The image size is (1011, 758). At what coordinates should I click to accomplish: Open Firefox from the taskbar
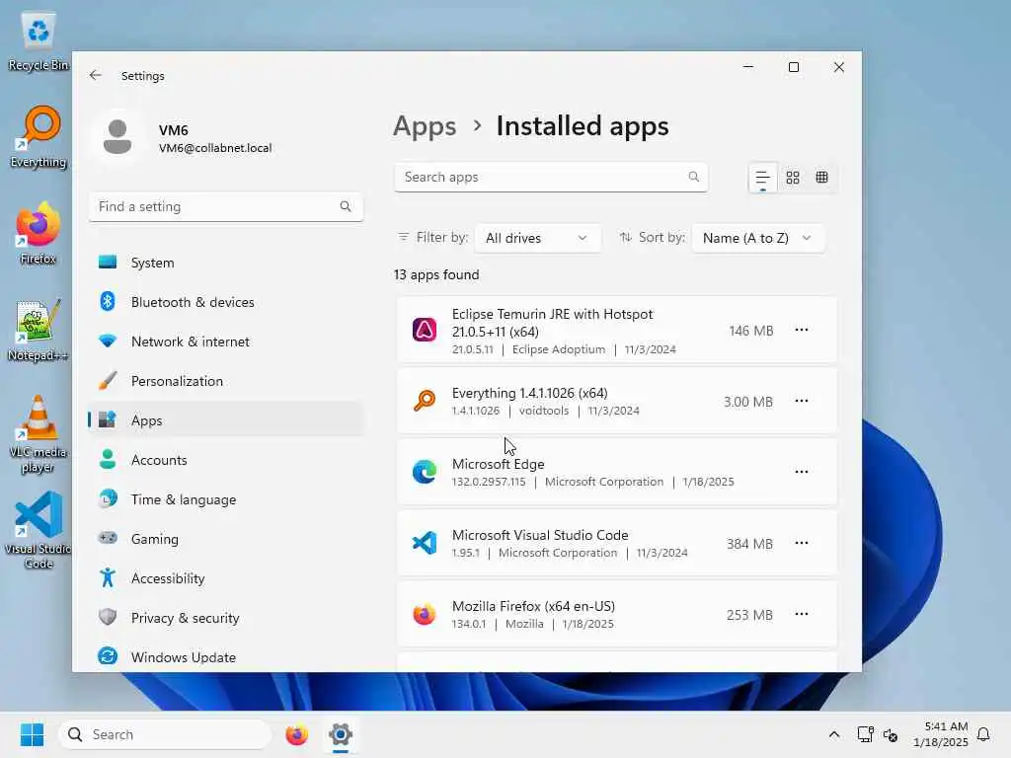tap(296, 734)
